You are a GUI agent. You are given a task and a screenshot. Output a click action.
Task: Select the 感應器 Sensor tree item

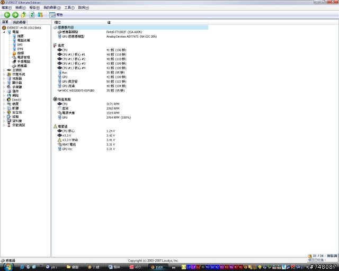[x=22, y=66]
